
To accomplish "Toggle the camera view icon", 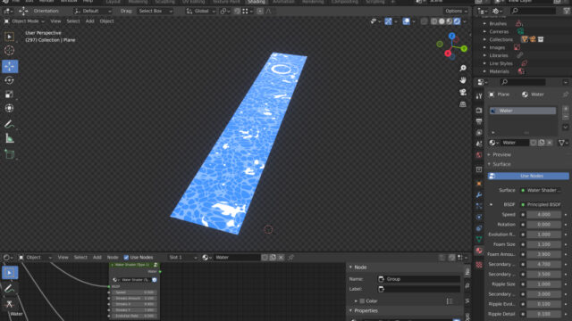I will tap(463, 92).
